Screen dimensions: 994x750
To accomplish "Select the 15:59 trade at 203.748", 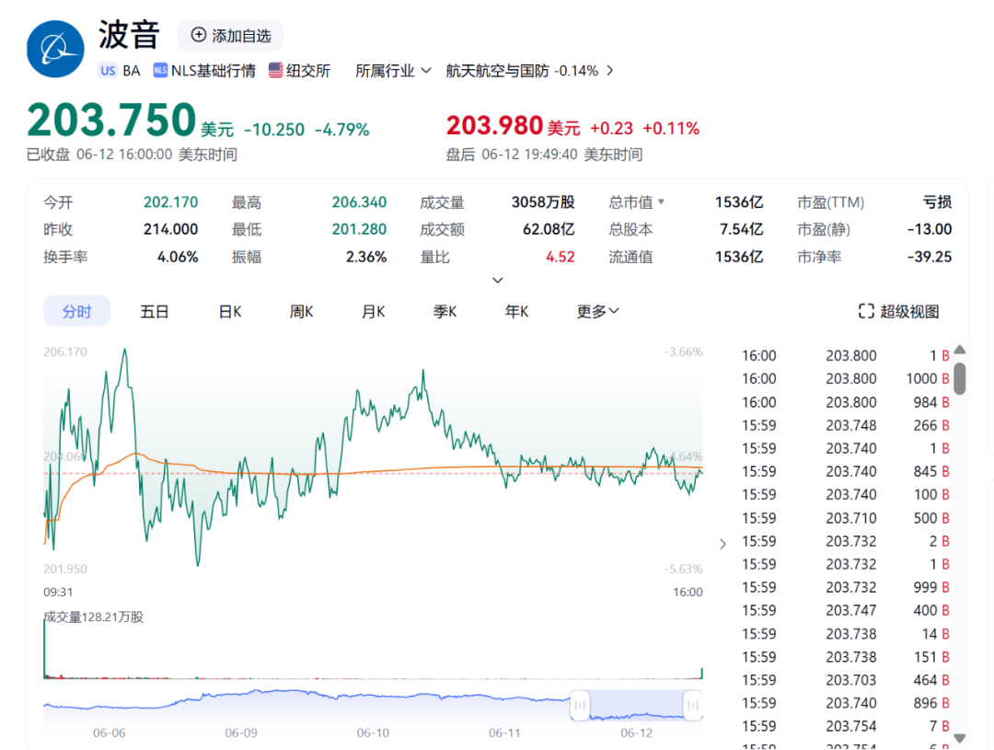I will coord(846,425).
